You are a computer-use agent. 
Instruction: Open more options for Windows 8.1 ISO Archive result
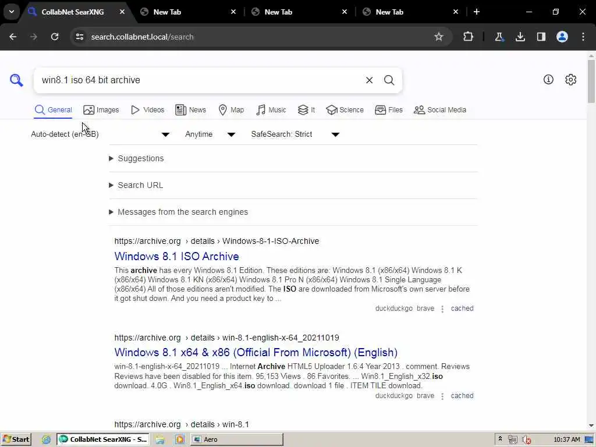(442, 309)
